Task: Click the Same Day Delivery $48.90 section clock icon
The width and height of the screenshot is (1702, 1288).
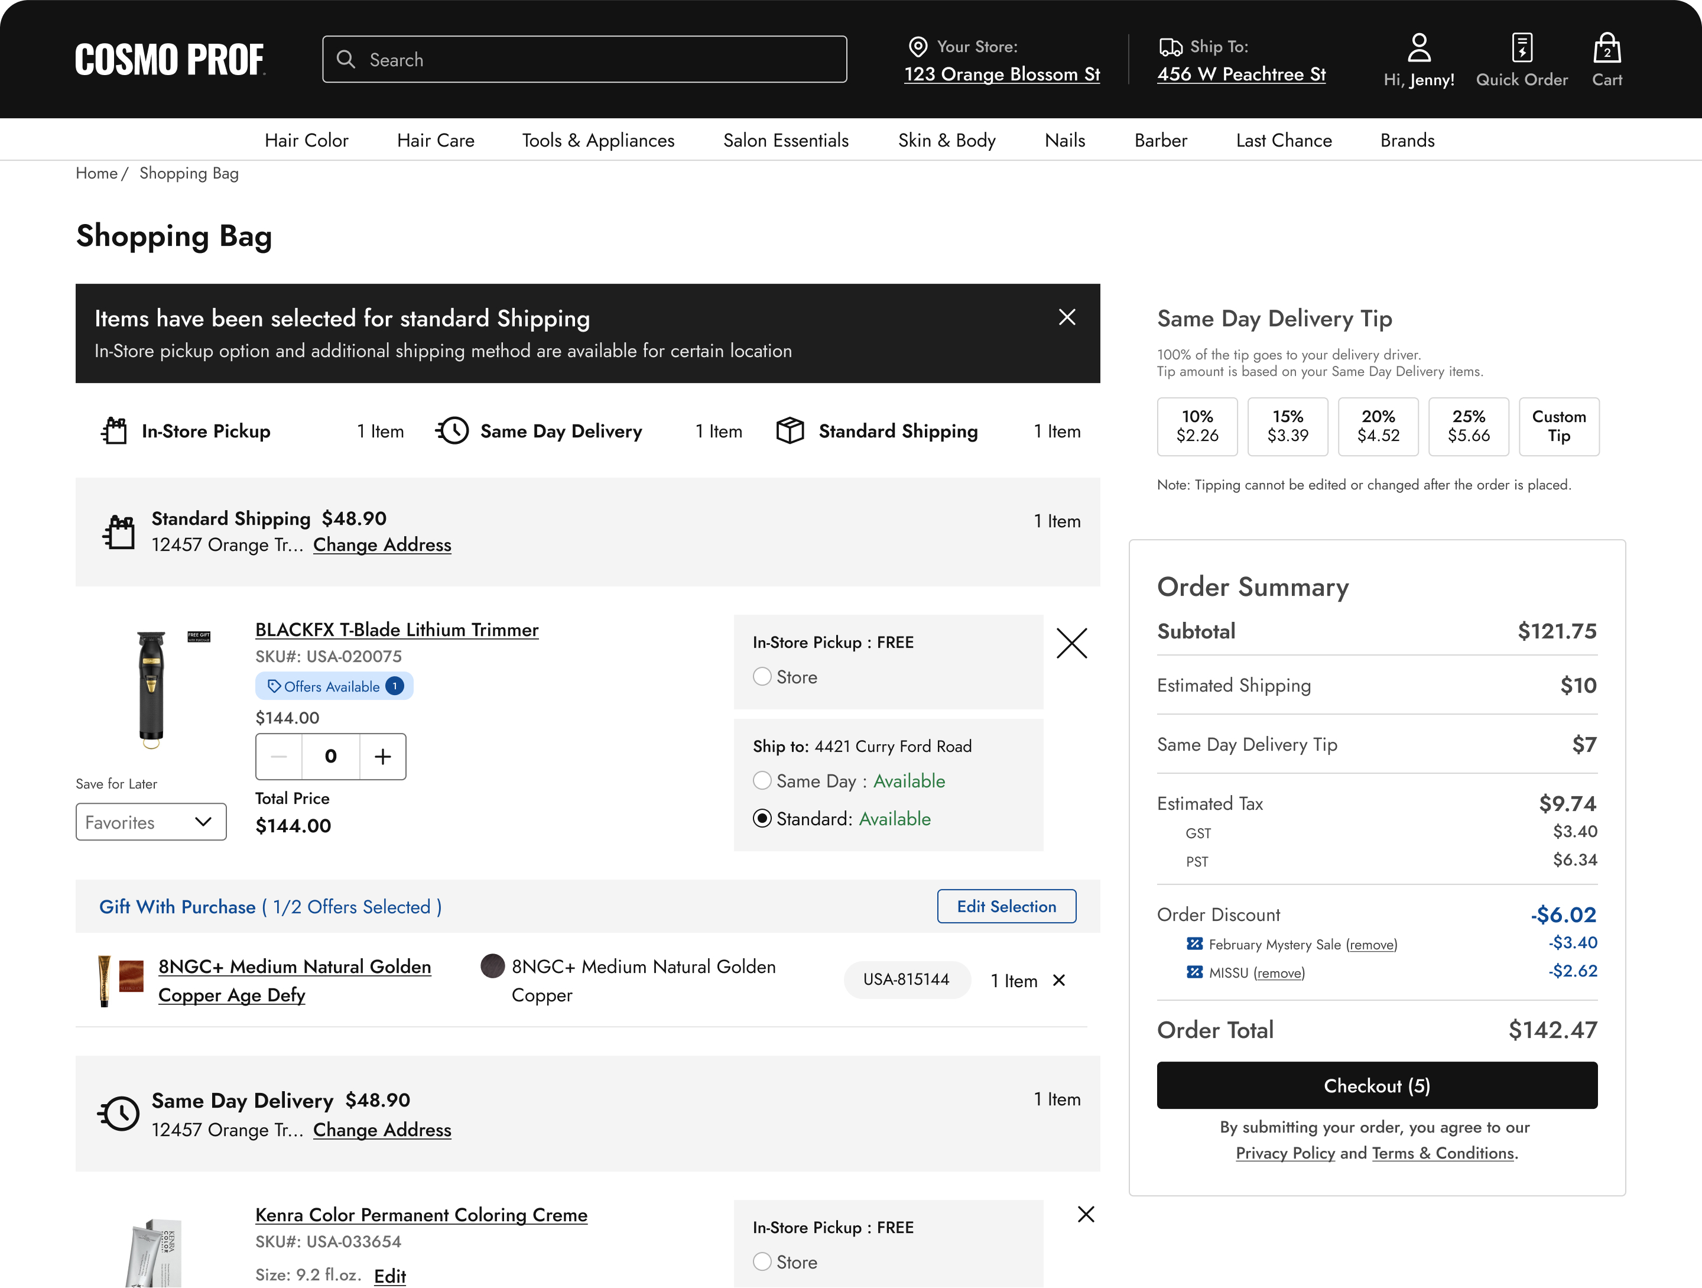Action: (119, 1114)
